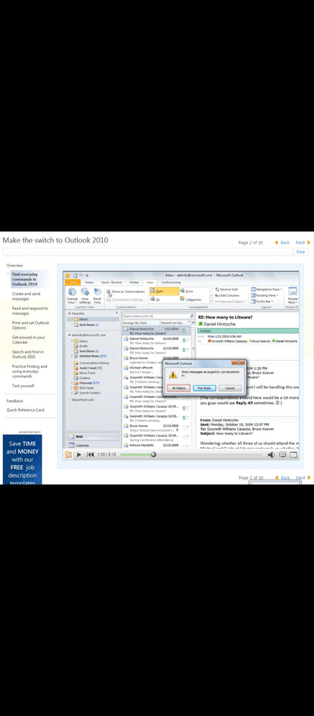Mute the video volume icon
This screenshot has width=314, height=716.
(271, 455)
